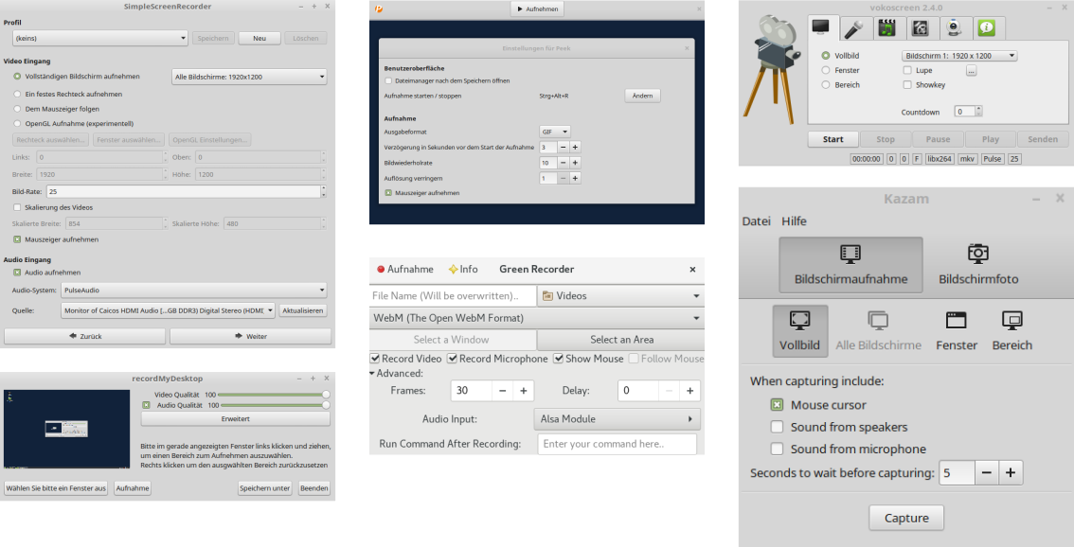The height and width of the screenshot is (547, 1074).
Task: Open the Profil dropdown in SimpleScreenRecorder
Action: tap(100, 39)
